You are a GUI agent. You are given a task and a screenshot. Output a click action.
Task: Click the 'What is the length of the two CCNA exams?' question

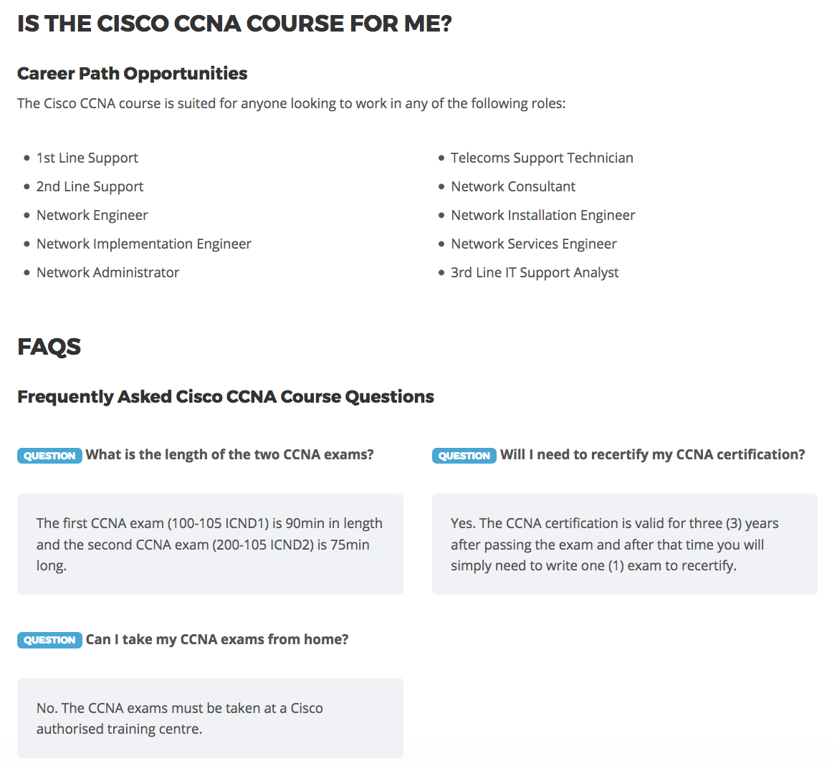[x=229, y=455]
